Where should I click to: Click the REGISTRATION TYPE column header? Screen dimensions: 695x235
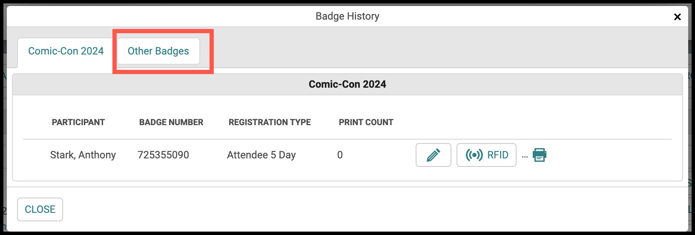(270, 122)
